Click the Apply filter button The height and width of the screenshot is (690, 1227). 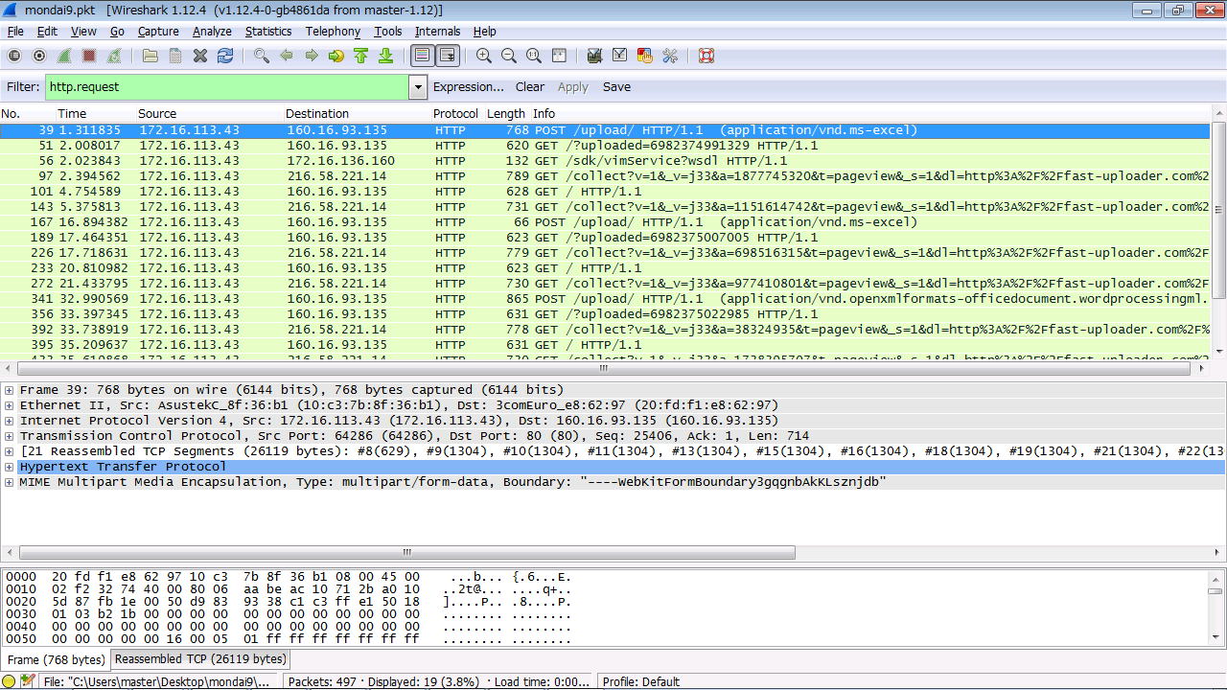point(573,86)
